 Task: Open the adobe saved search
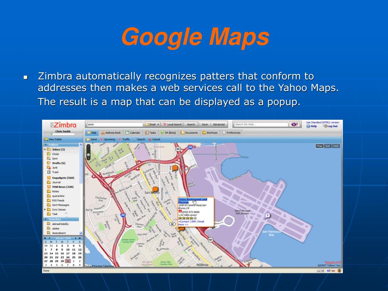[53, 228]
